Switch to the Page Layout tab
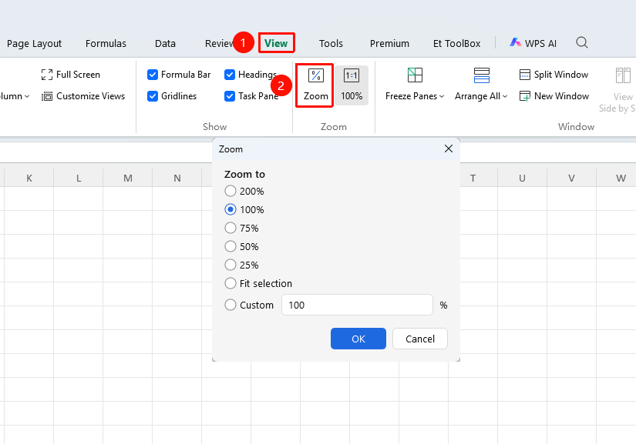The height and width of the screenshot is (444, 636). click(34, 43)
